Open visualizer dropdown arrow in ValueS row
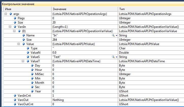This screenshot has height=107, width=184. tap(116, 57)
